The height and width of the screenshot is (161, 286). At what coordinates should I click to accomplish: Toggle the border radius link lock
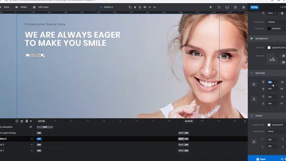pyautogui.click(x=254, y=142)
